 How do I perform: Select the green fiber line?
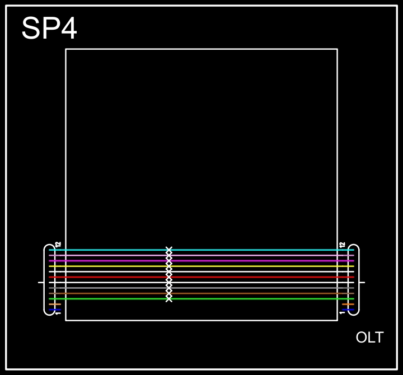click(x=252, y=299)
